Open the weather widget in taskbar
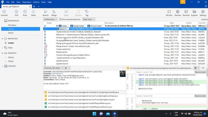The height and width of the screenshot is (117, 208). [10, 114]
